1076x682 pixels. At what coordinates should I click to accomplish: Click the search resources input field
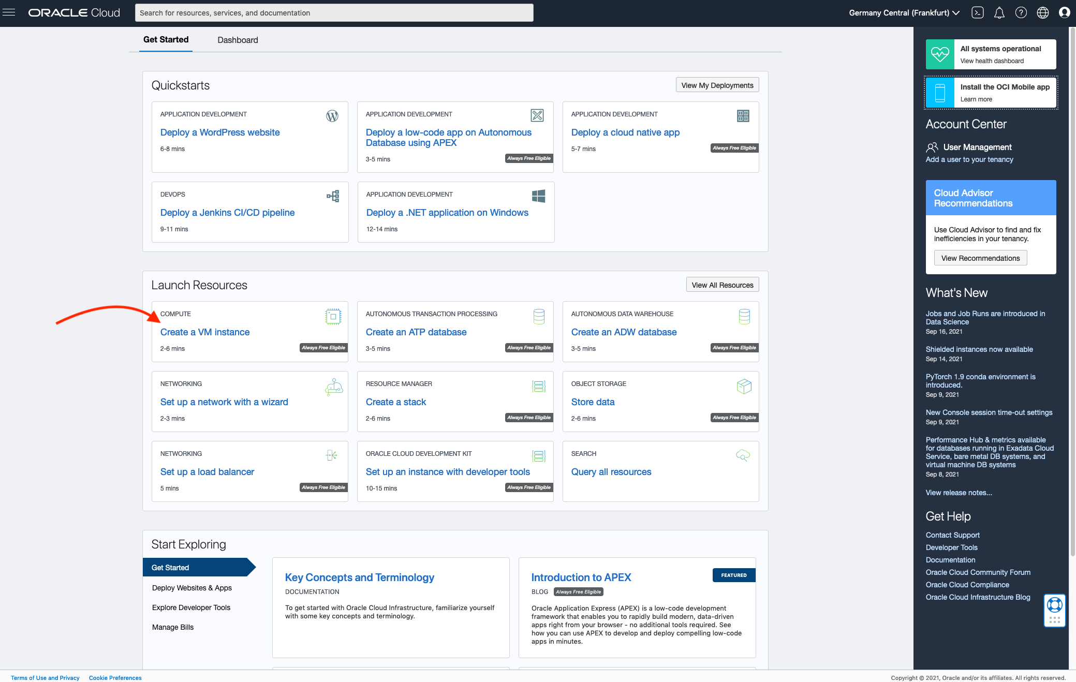[x=334, y=13]
